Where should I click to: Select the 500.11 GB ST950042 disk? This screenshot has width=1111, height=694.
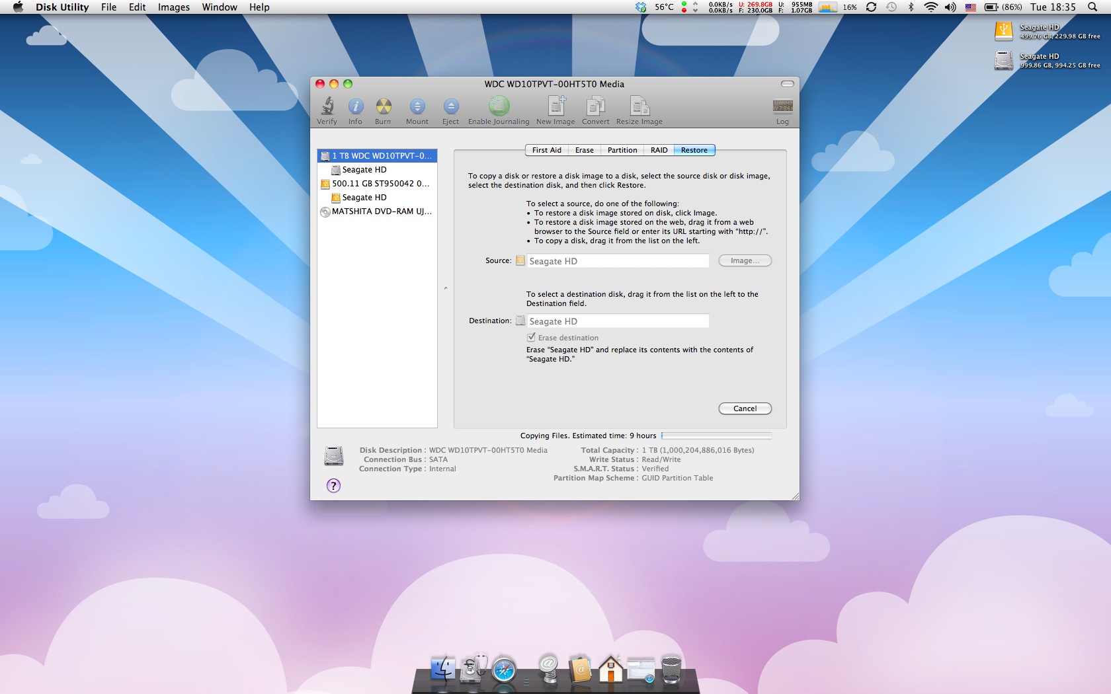pyautogui.click(x=377, y=184)
